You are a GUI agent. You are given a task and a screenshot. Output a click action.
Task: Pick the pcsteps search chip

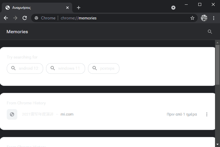click(104, 69)
